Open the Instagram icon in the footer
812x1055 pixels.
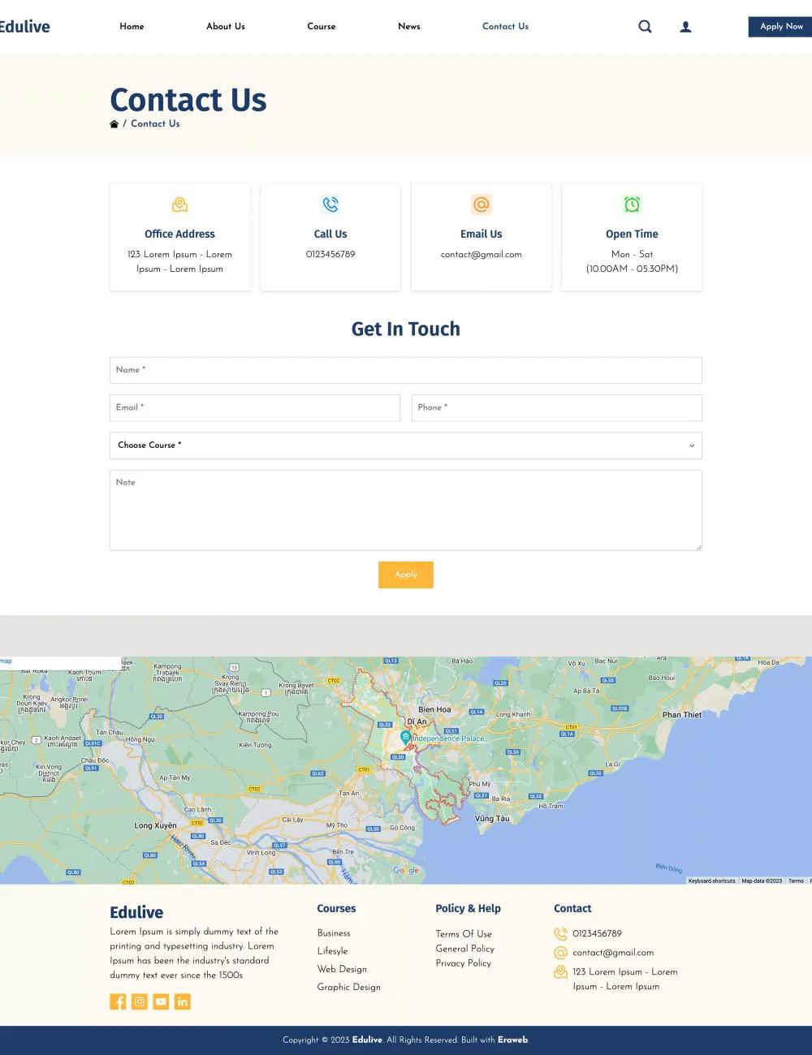139,1001
